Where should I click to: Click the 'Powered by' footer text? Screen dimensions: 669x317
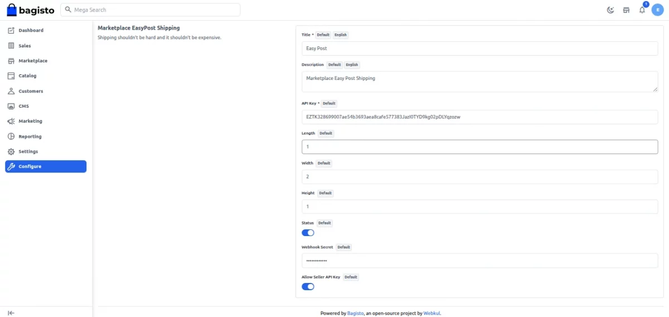(x=333, y=313)
